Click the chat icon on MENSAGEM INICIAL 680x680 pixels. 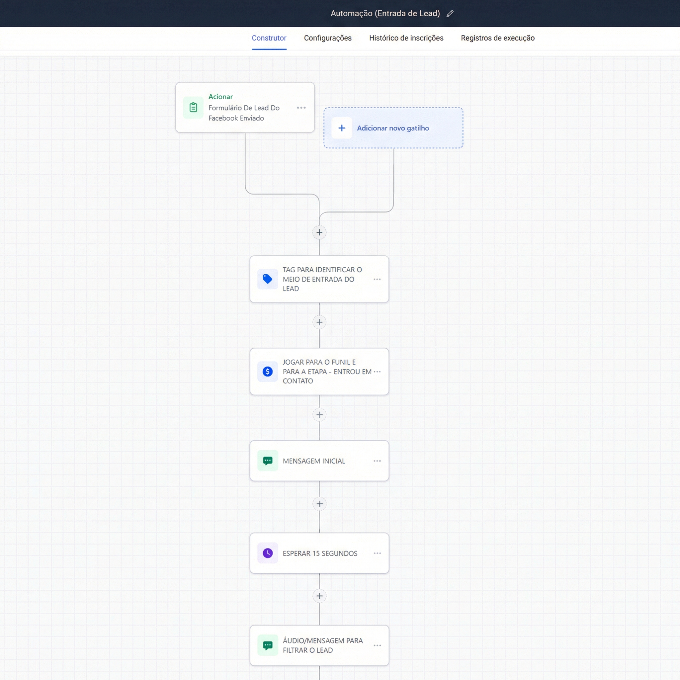click(x=268, y=461)
